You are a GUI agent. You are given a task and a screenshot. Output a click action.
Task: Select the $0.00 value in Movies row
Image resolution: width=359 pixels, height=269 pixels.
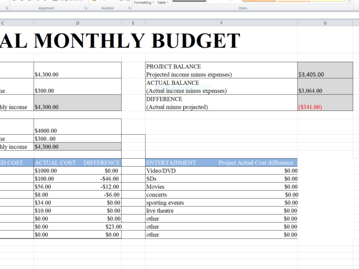pos(291,187)
